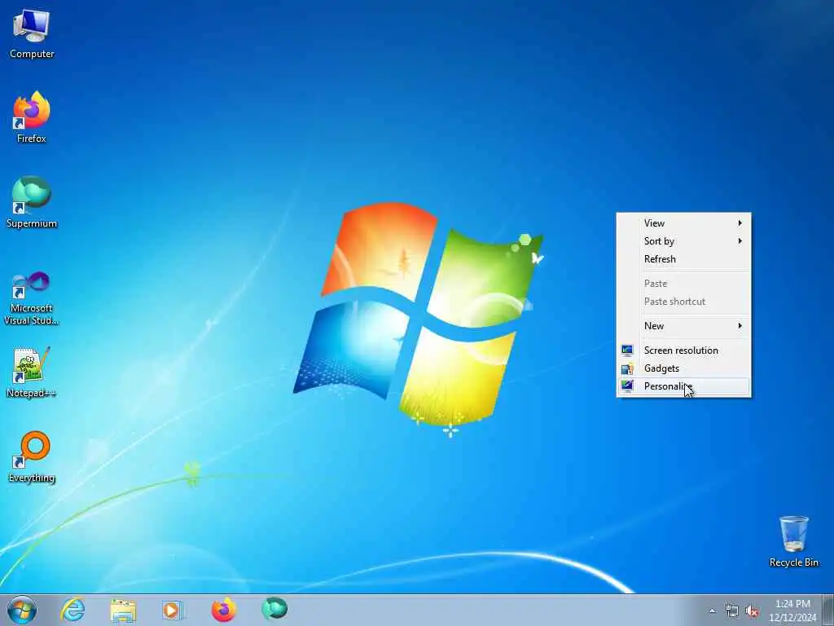The image size is (834, 626).
Task: Choose Gadgets from the context menu
Action: point(684,368)
